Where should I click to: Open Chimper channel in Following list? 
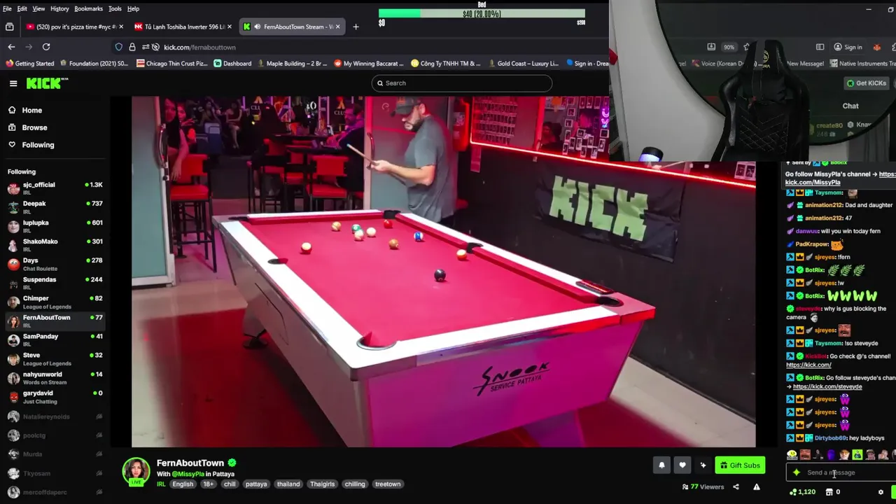(55, 301)
